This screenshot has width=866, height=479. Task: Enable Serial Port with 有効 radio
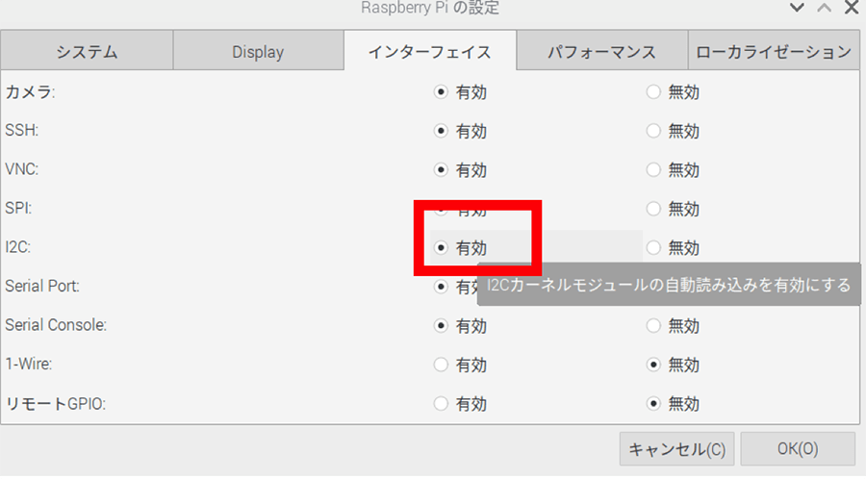[x=441, y=287]
